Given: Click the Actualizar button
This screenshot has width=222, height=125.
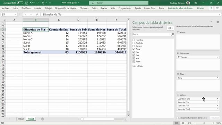Looking at the screenshot, I should point(215,118).
